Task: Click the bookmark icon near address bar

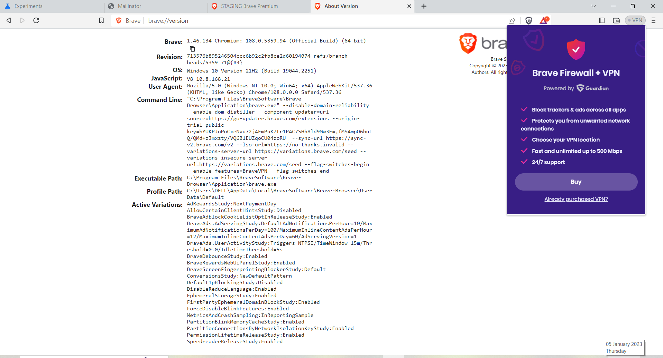Action: coord(101,20)
